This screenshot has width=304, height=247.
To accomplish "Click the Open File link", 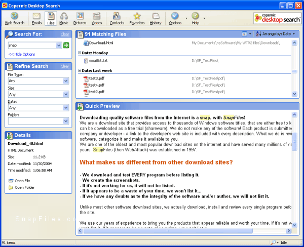I will 22,181.
